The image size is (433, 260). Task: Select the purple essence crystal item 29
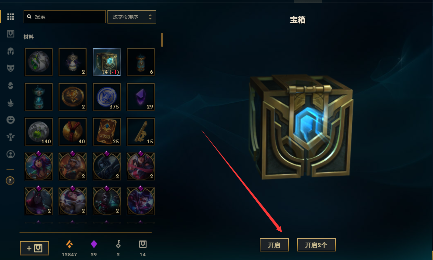[141, 97]
